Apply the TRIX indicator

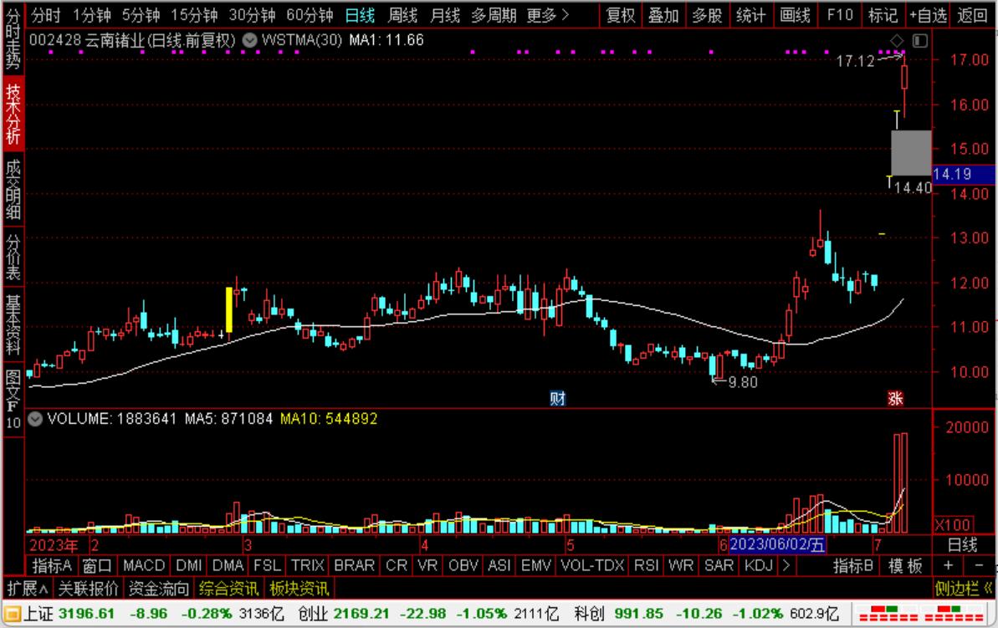point(307,565)
